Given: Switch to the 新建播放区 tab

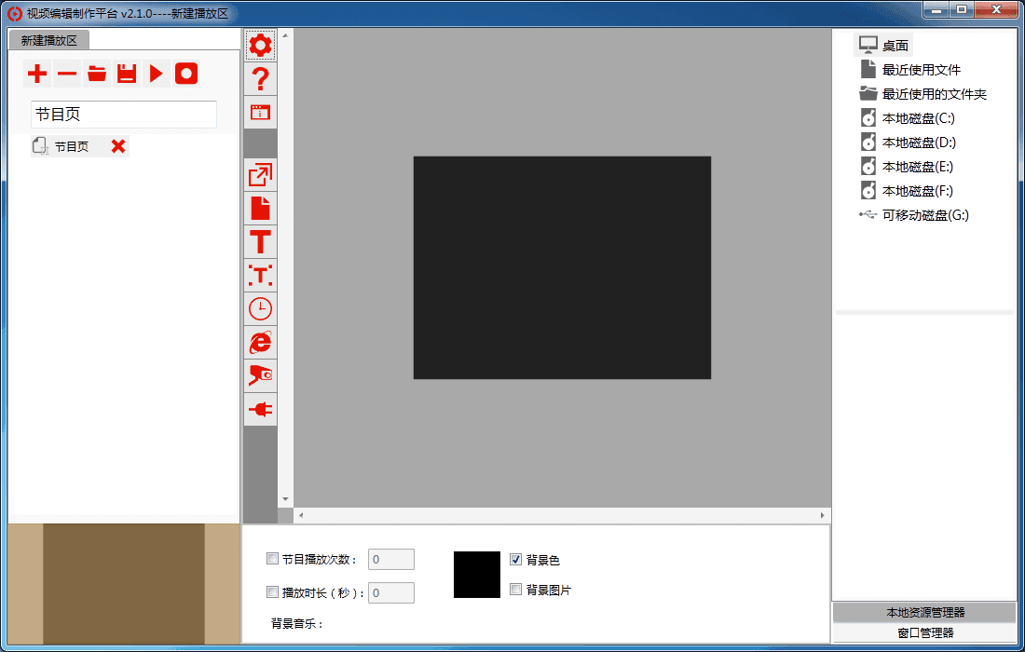Looking at the screenshot, I should click(x=49, y=40).
